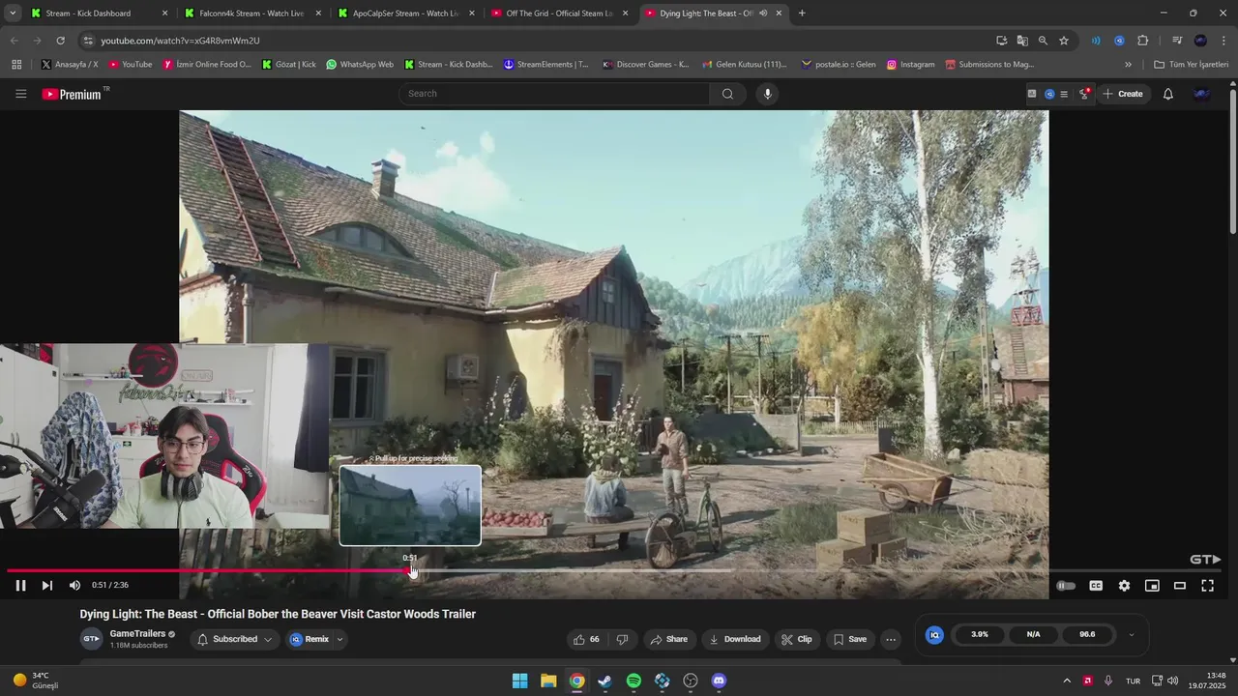Open the Instagram bookmark
The width and height of the screenshot is (1238, 696).
point(910,65)
